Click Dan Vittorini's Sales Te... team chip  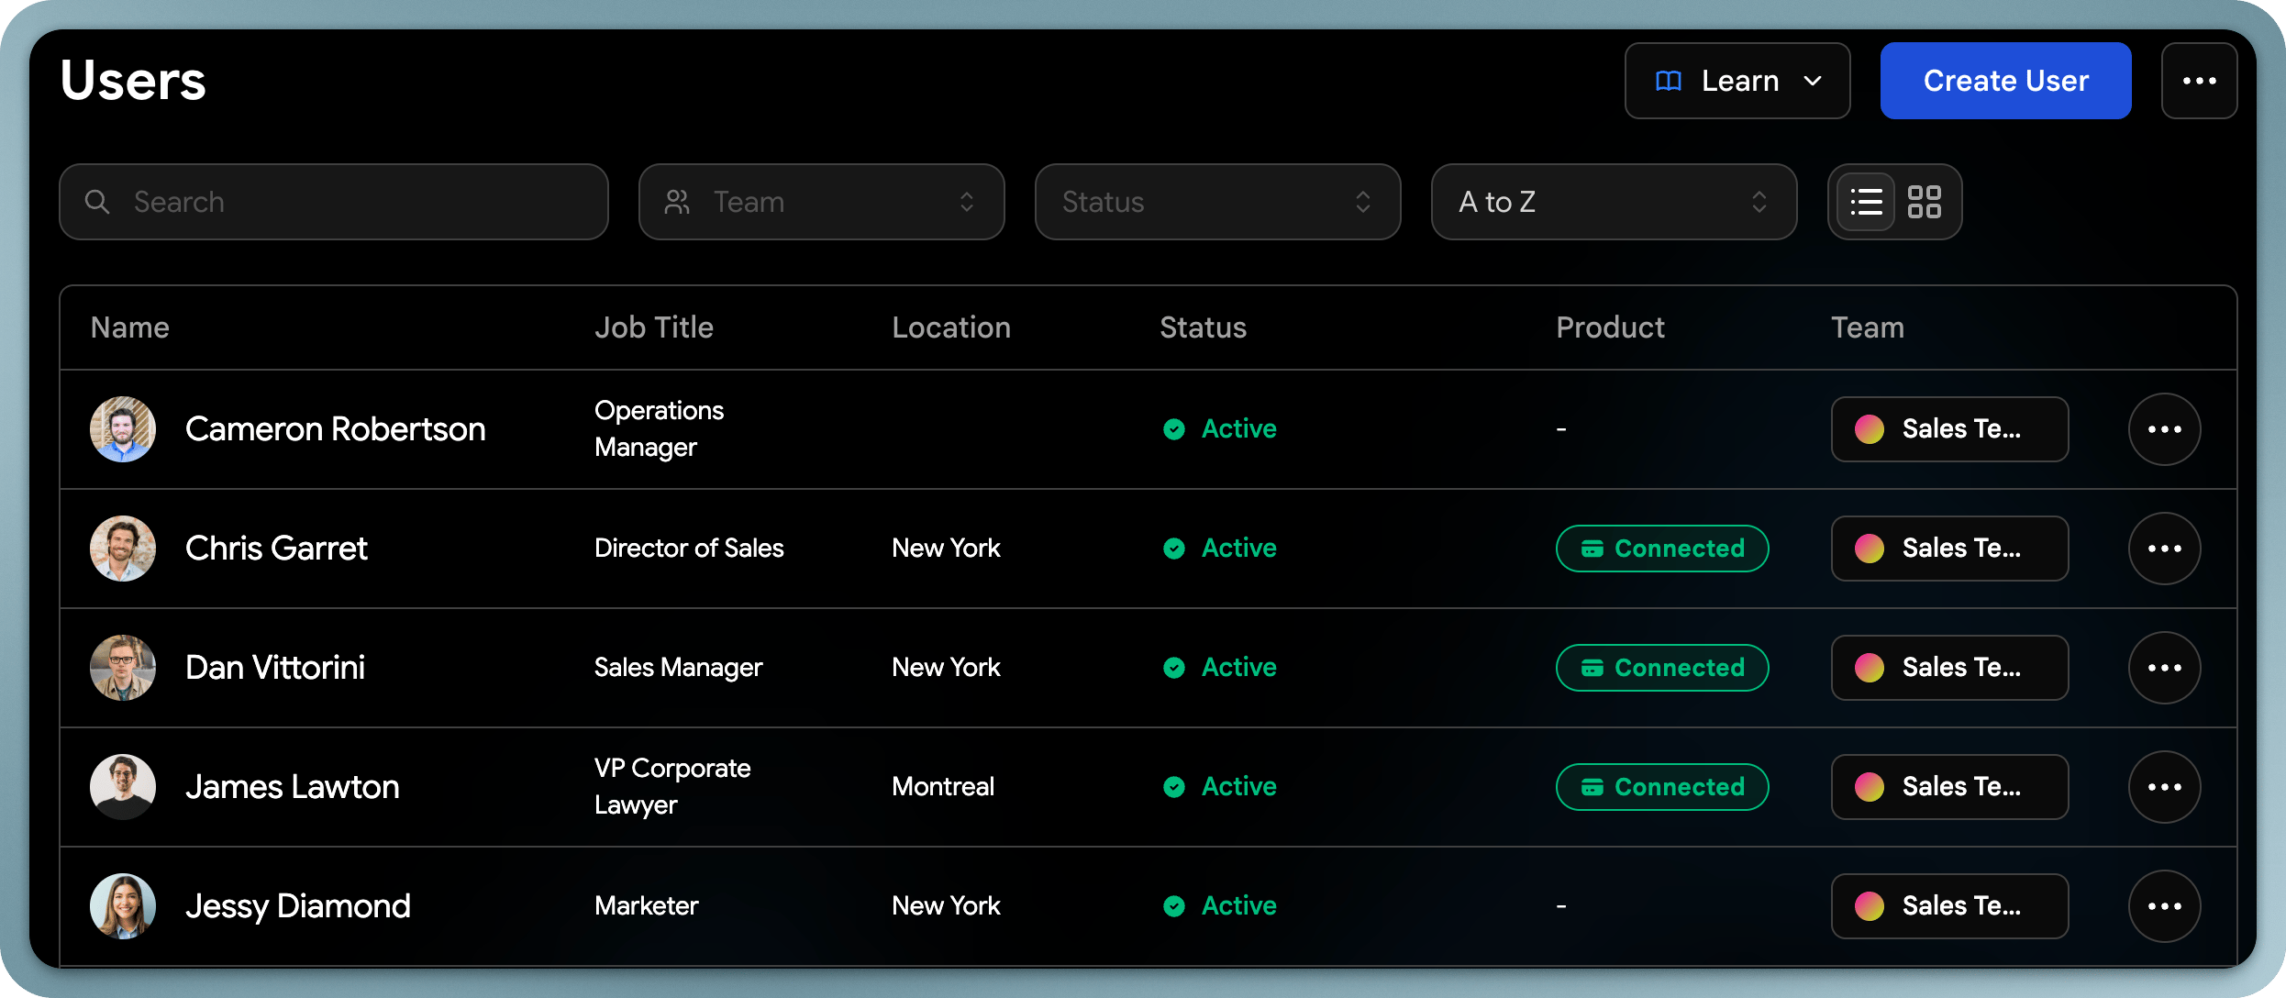[x=1949, y=668]
